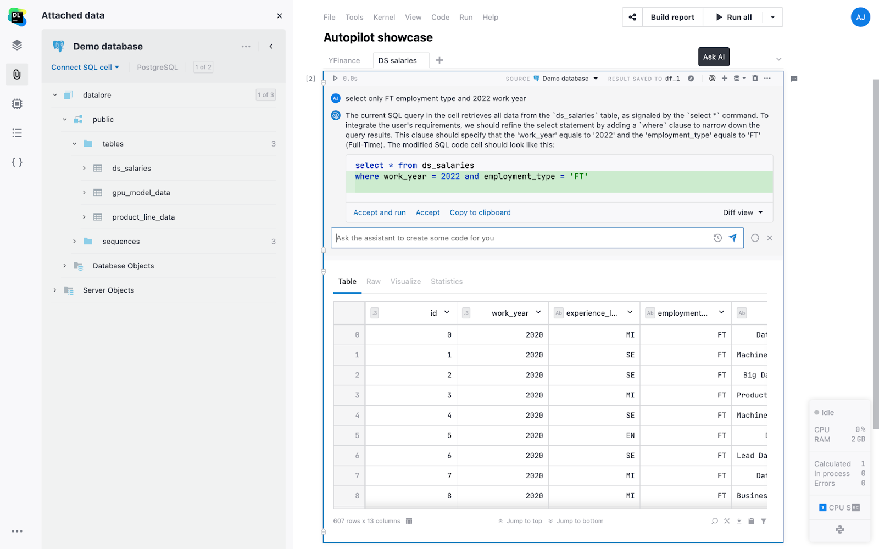Switch to the Statistics output tab

pos(447,282)
